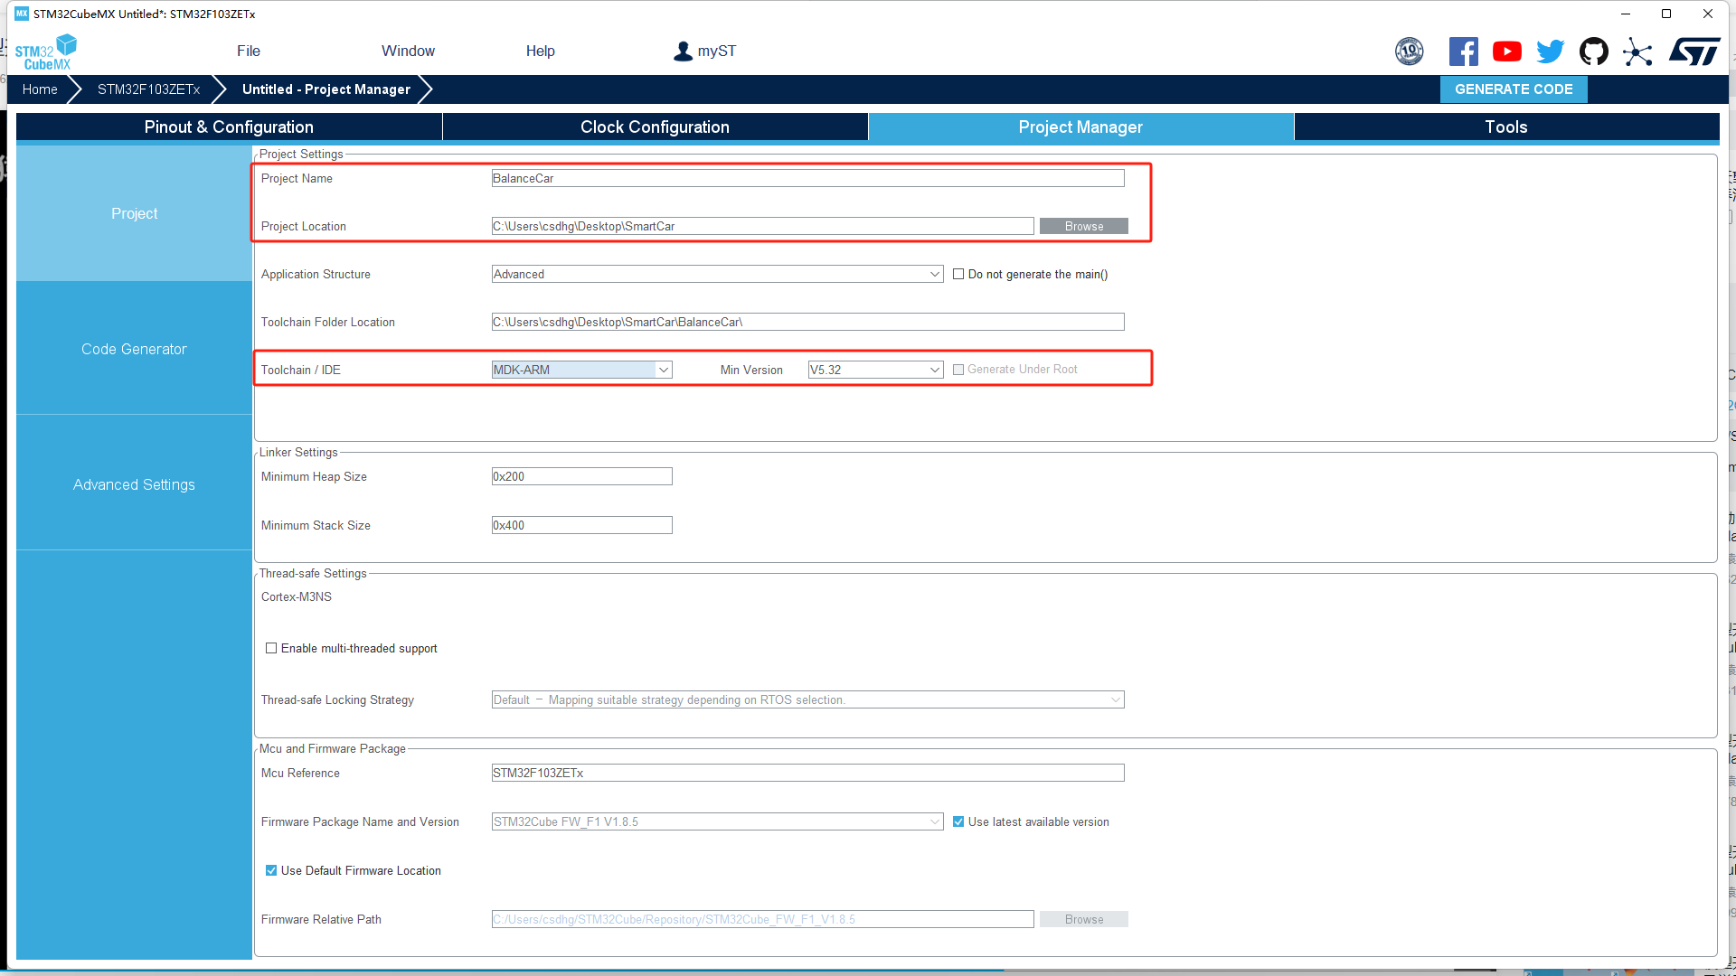Click the Mcu Reference field
The height and width of the screenshot is (976, 1736).
point(807,774)
